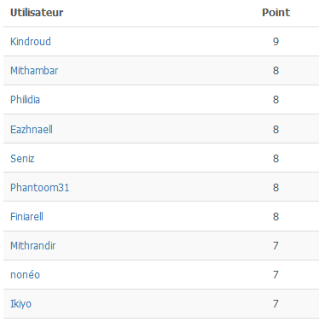Open Mithrandir's profile link
Image resolution: width=319 pixels, height=322 pixels.
[x=33, y=246]
